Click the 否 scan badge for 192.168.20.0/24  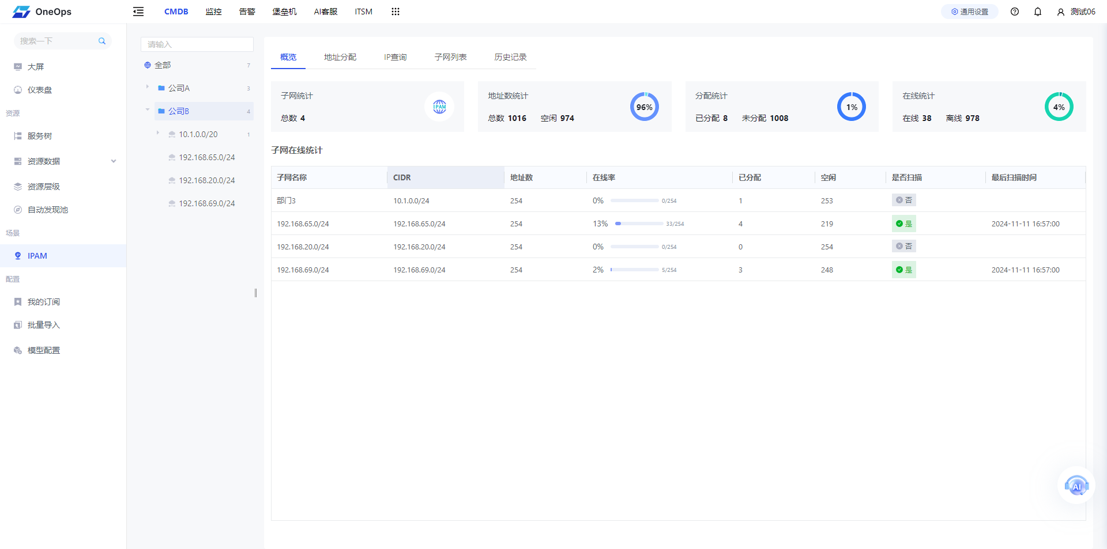903,246
